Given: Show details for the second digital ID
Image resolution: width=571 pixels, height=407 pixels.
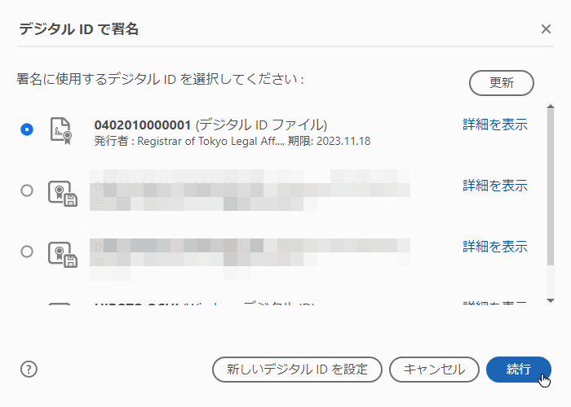Looking at the screenshot, I should [495, 186].
